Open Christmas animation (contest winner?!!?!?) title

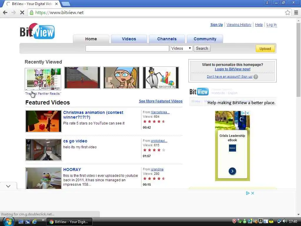[93, 115]
